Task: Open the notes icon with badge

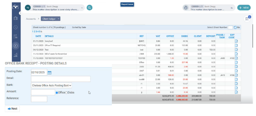Action: click(247, 19)
